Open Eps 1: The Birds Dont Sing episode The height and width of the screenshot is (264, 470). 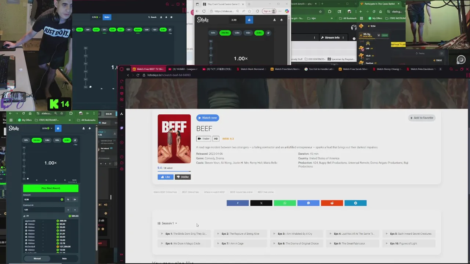[x=184, y=234]
